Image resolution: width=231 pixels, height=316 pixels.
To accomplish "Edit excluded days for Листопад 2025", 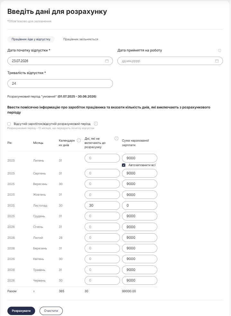I will point(102,205).
